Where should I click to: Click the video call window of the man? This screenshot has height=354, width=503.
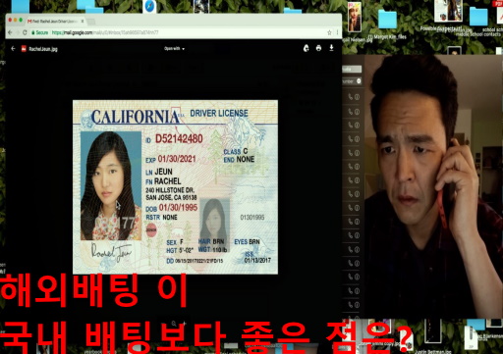pos(432,186)
